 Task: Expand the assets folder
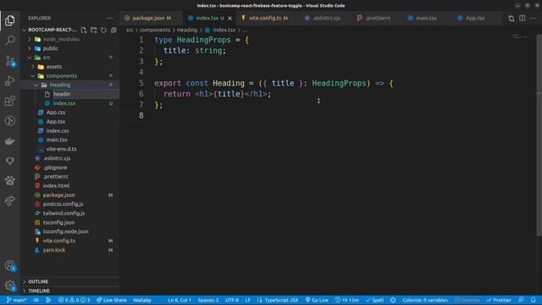pyautogui.click(x=33, y=66)
